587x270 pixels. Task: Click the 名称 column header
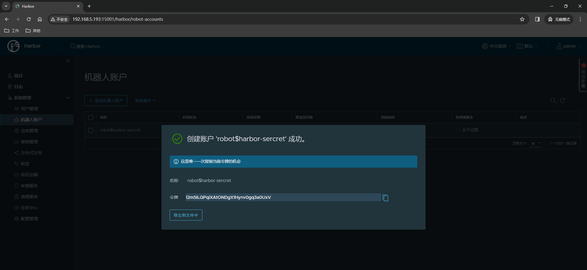[x=103, y=117]
